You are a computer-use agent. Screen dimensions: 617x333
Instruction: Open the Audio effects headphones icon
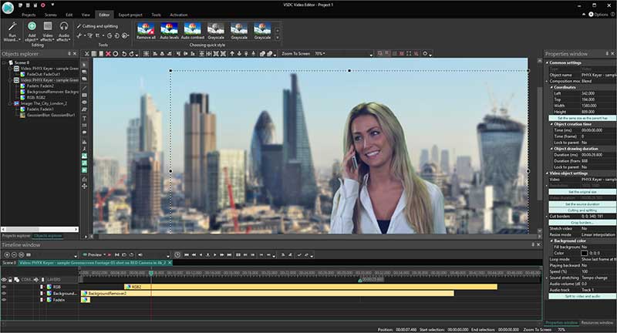click(x=64, y=26)
